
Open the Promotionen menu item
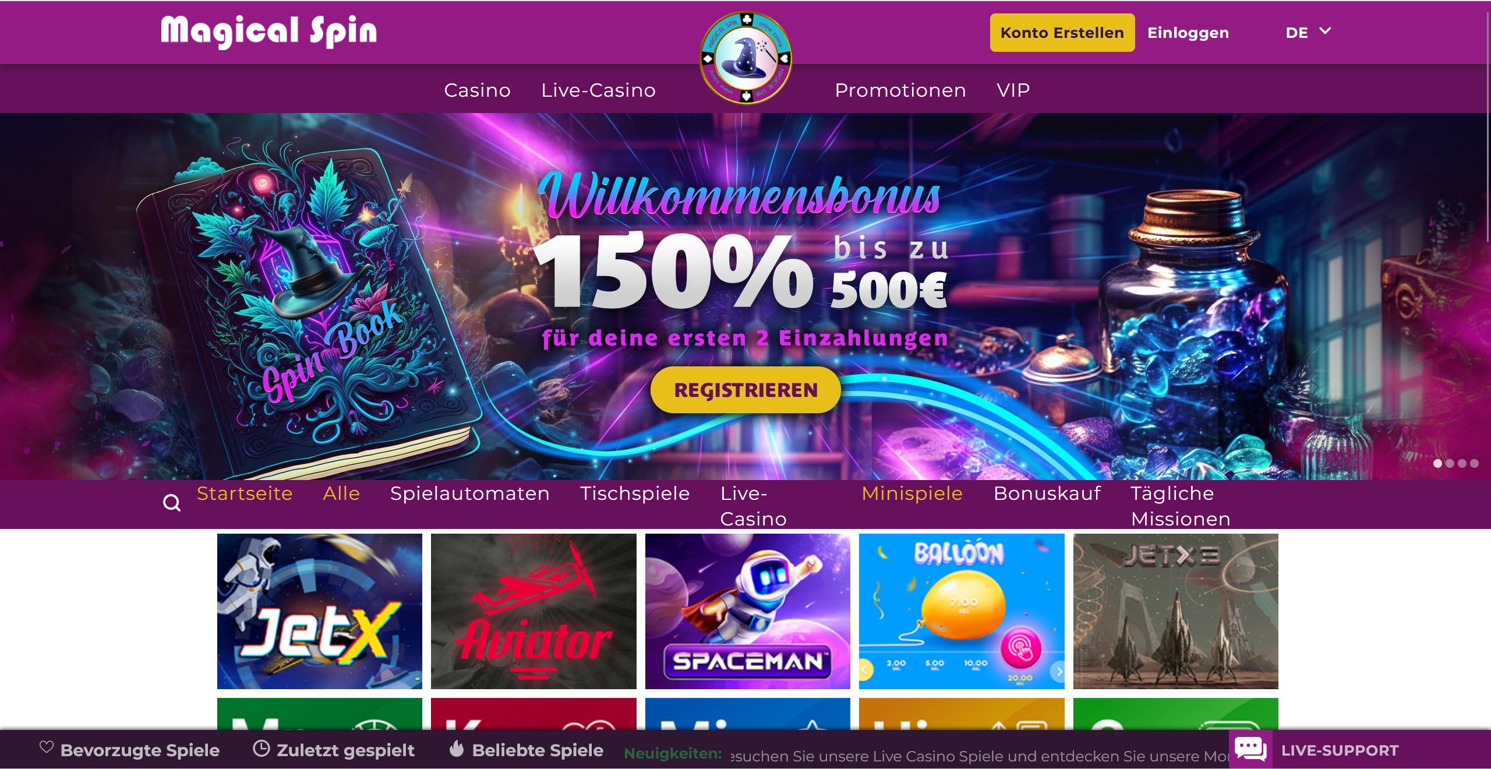pos(900,90)
